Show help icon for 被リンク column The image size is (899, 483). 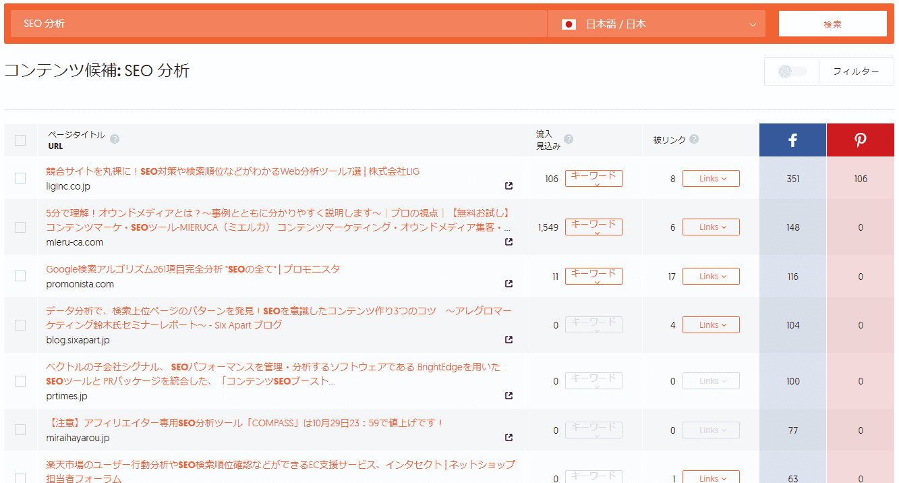click(694, 139)
